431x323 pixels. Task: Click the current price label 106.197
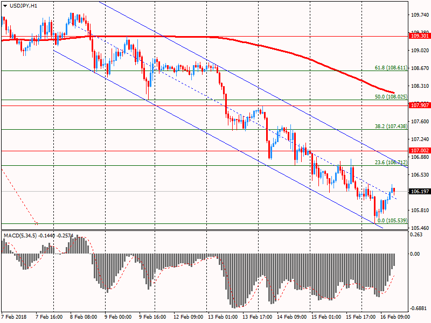click(420, 192)
